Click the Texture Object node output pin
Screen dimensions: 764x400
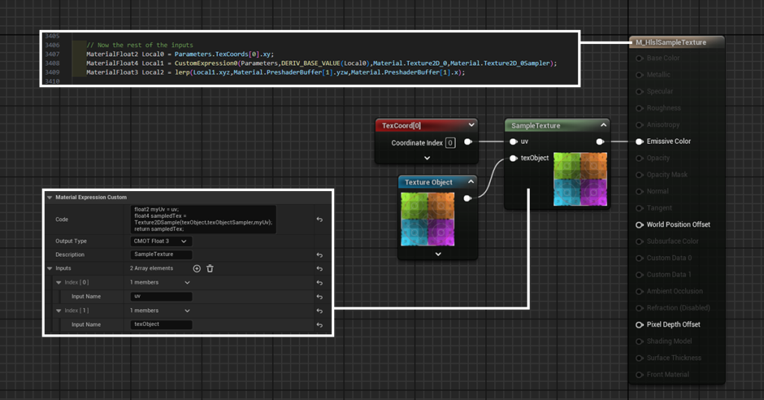tap(468, 198)
